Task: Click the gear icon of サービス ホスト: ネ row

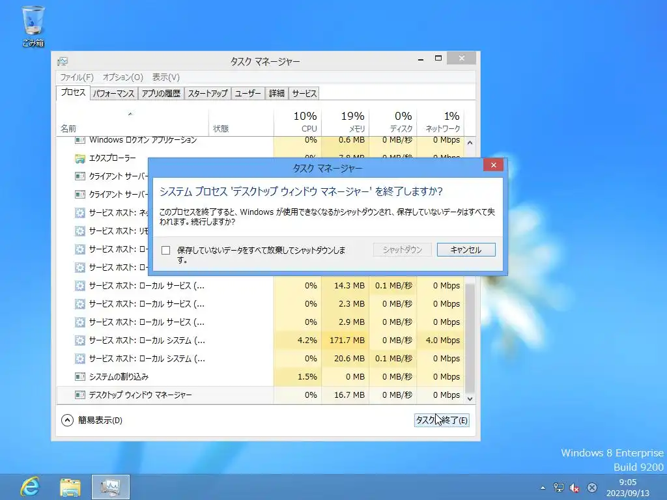Action: point(79,213)
